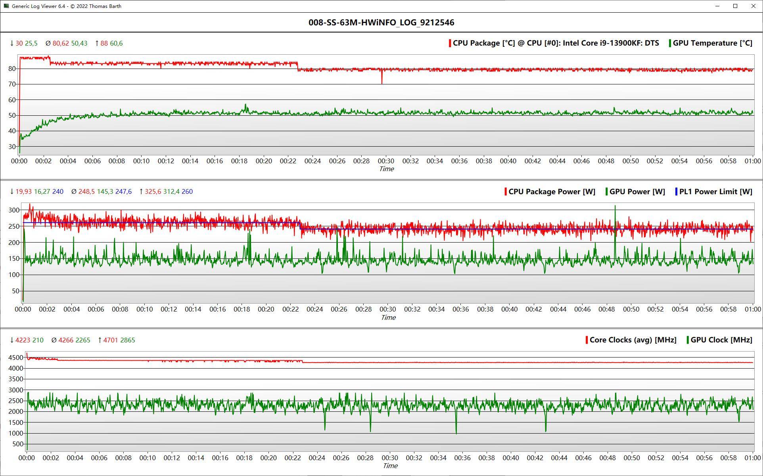763x476 pixels.
Task: Click the maximum arrow icon in clocks chart stats
Action: pyautogui.click(x=100, y=340)
